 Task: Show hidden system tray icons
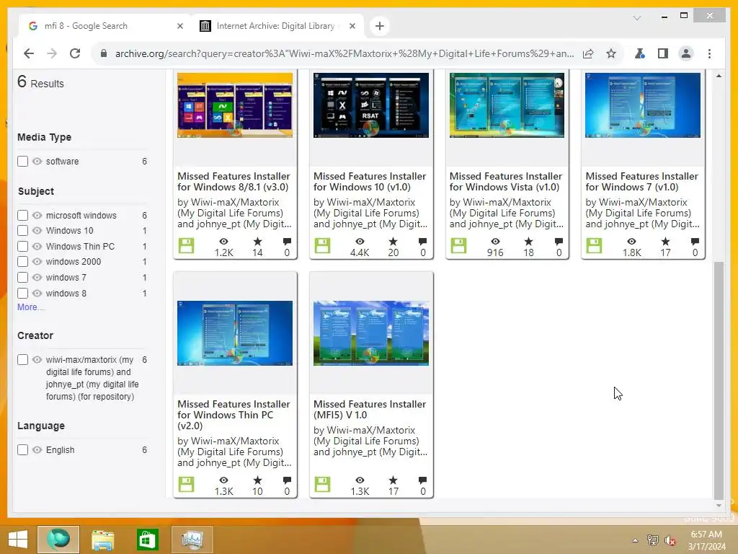coord(635,540)
